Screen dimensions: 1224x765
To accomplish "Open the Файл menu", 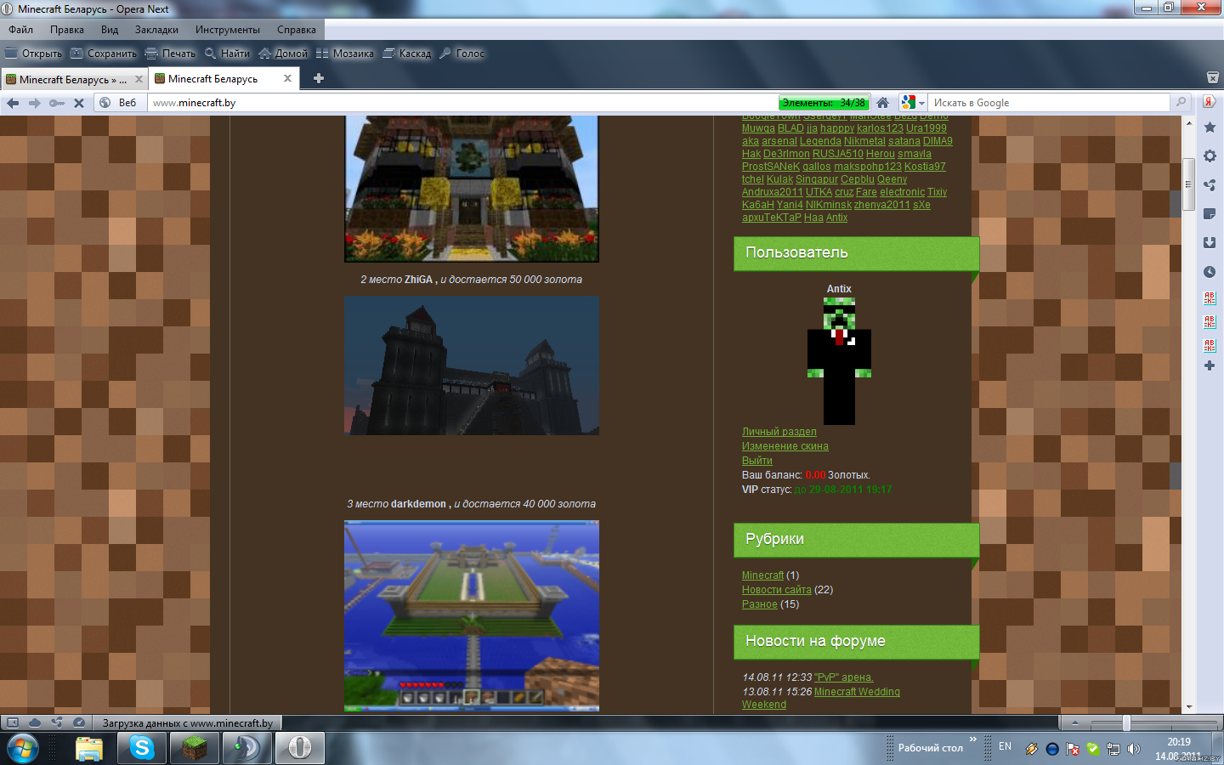I will (21, 30).
